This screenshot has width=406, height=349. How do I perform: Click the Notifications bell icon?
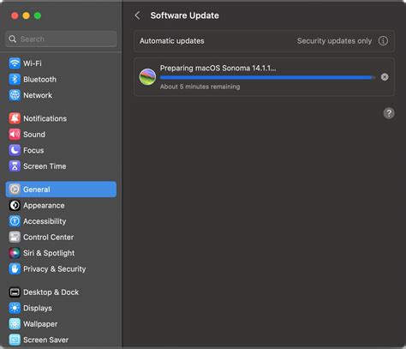pyautogui.click(x=15, y=118)
